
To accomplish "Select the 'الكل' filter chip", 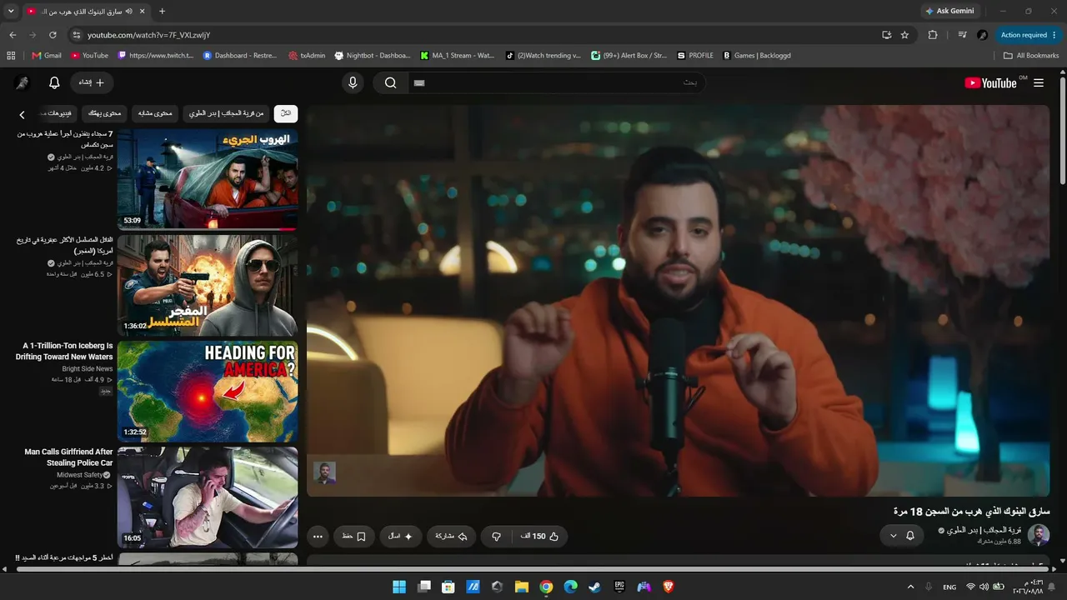I will pyautogui.click(x=286, y=113).
